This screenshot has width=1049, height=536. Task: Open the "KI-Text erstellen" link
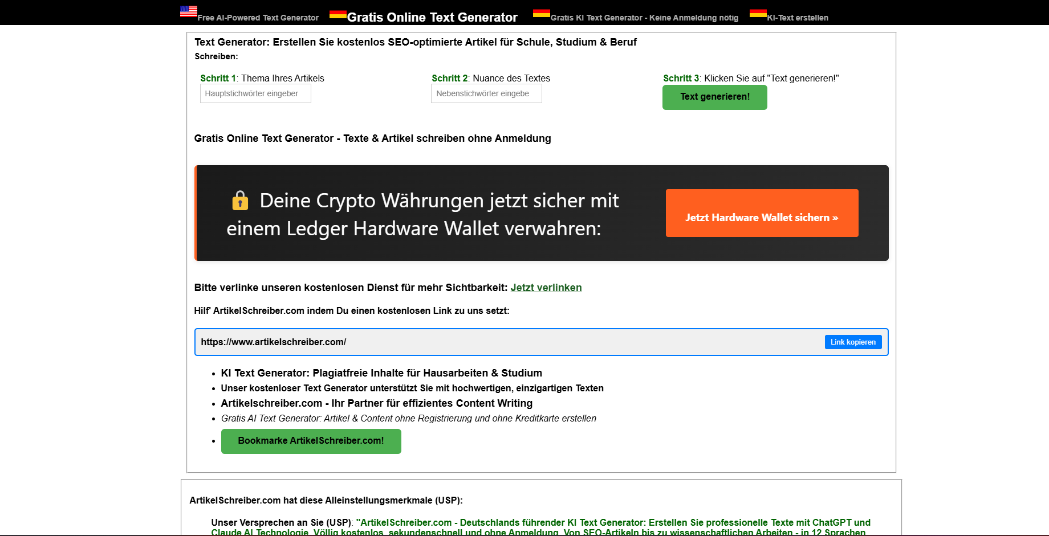[x=798, y=18]
